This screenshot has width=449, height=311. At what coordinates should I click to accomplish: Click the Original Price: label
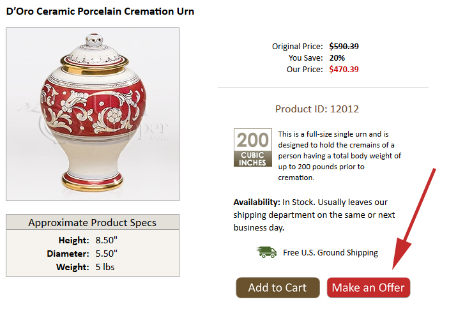pos(298,46)
